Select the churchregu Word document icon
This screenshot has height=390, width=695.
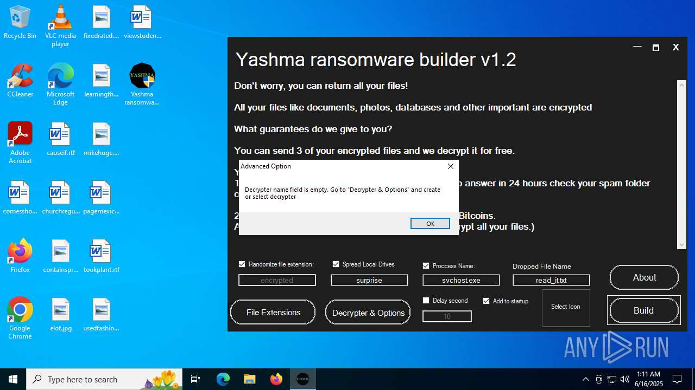60,198
